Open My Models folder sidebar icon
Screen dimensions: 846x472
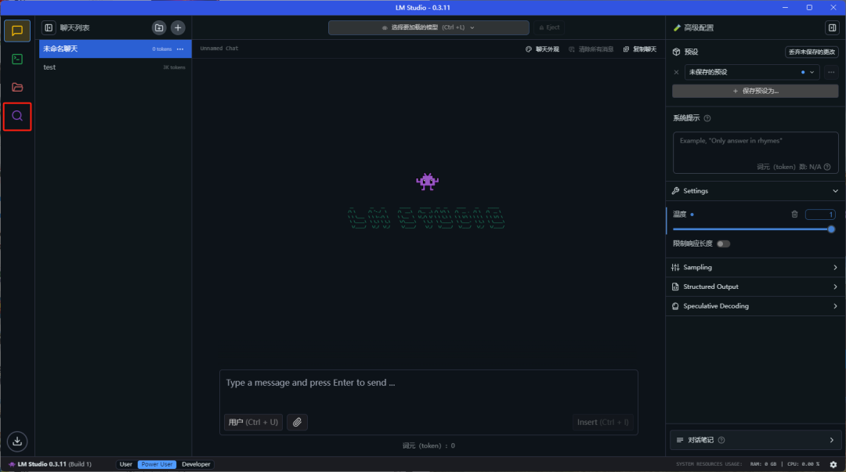pyautogui.click(x=17, y=87)
